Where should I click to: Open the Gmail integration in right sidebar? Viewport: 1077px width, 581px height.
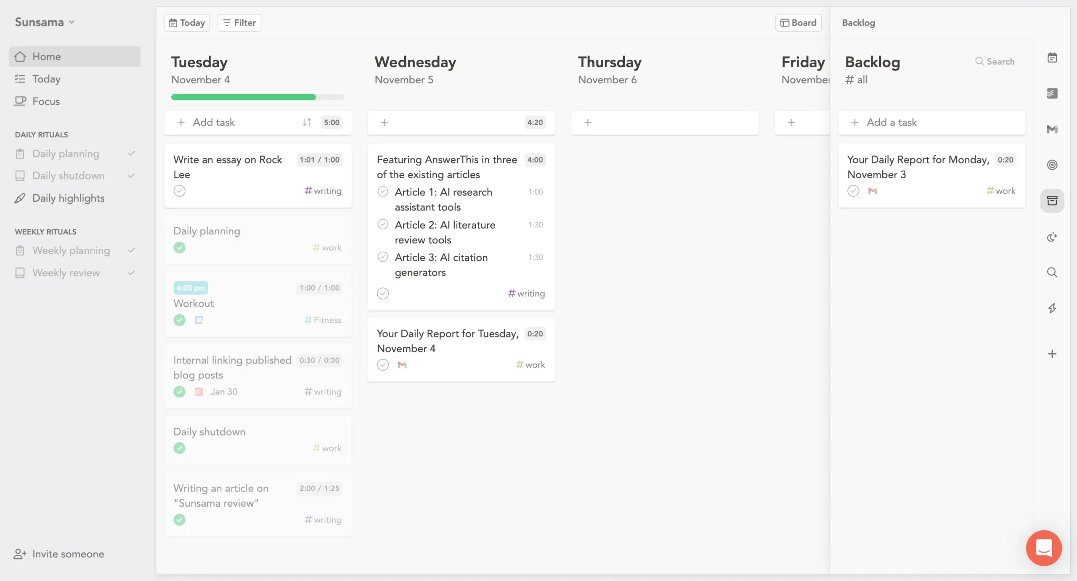click(1052, 129)
